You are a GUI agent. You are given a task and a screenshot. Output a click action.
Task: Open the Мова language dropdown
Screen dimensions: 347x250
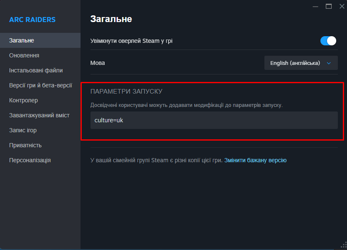[301, 63]
